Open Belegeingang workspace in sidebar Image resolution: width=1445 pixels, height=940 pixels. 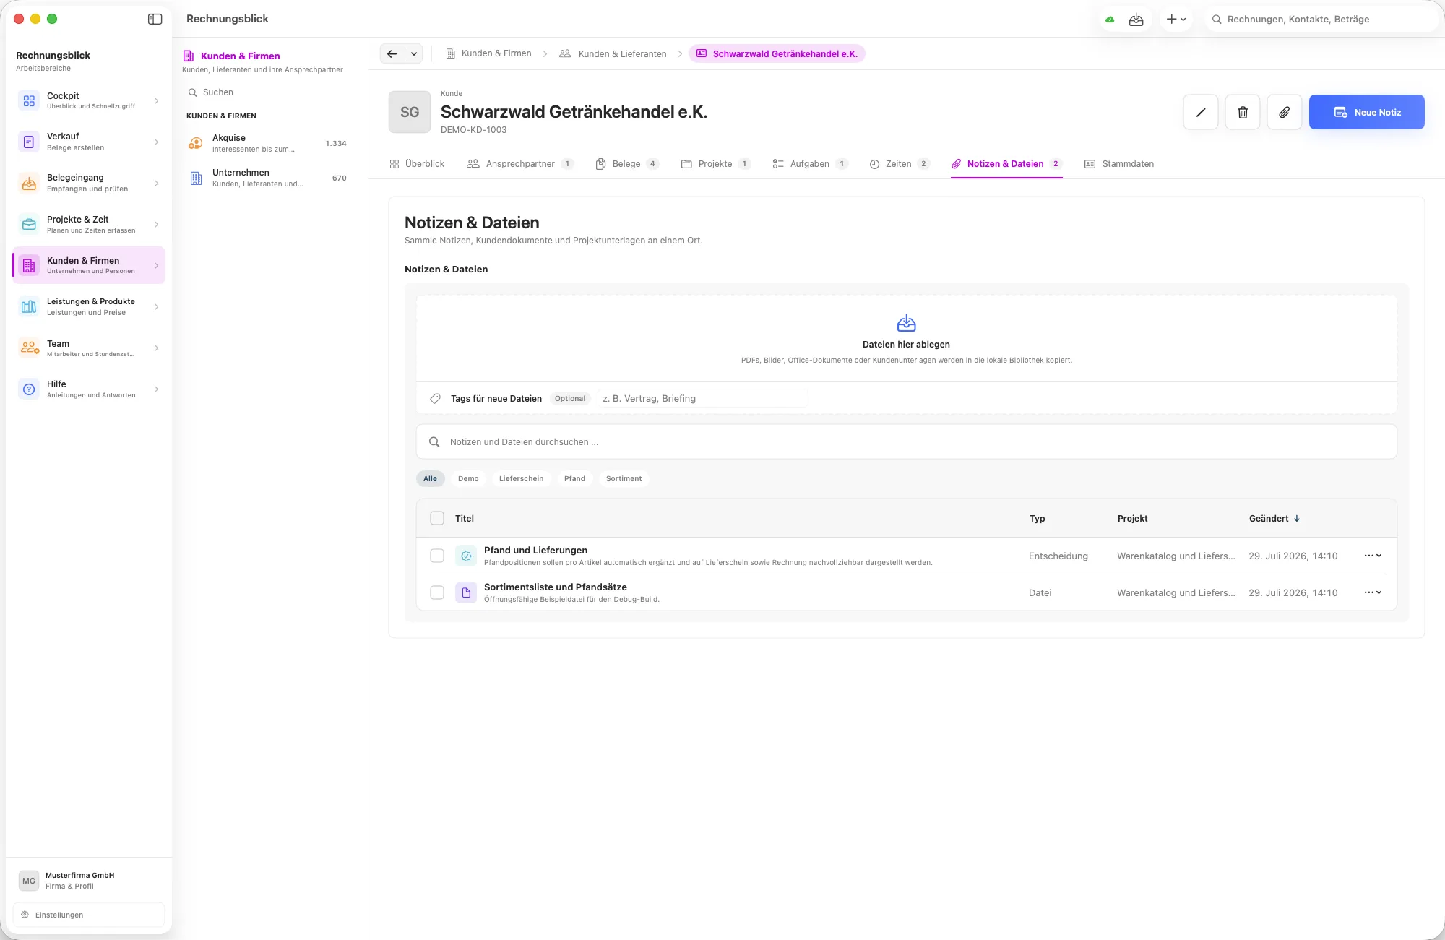click(x=89, y=183)
